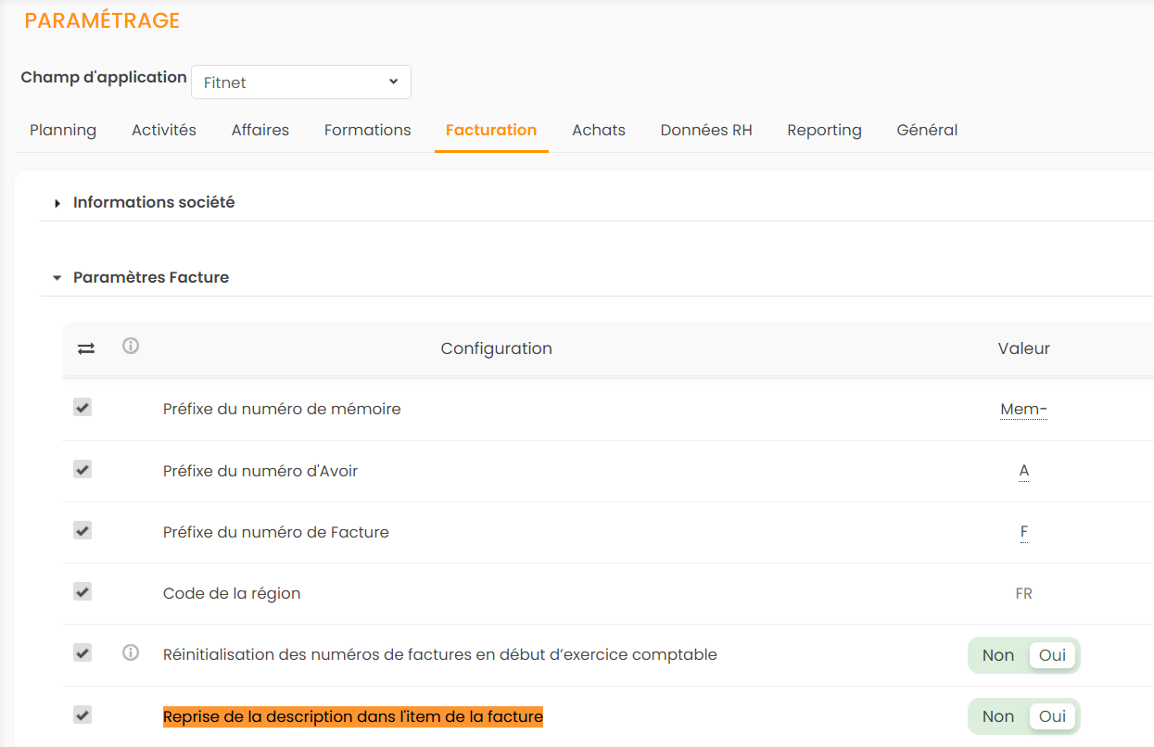Click the info icon in the table header
Screen dimensions: 1154x747
[131, 347]
